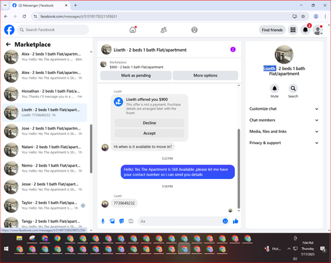This screenshot has width=331, height=263.
Task: Click the phone number message 7739649232
Action: 124,203
